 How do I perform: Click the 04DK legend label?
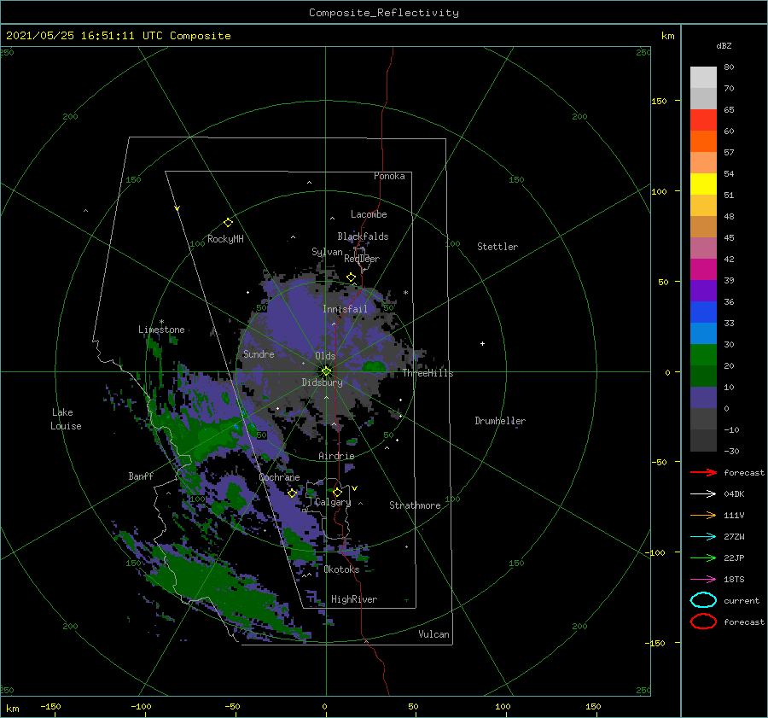click(x=734, y=493)
